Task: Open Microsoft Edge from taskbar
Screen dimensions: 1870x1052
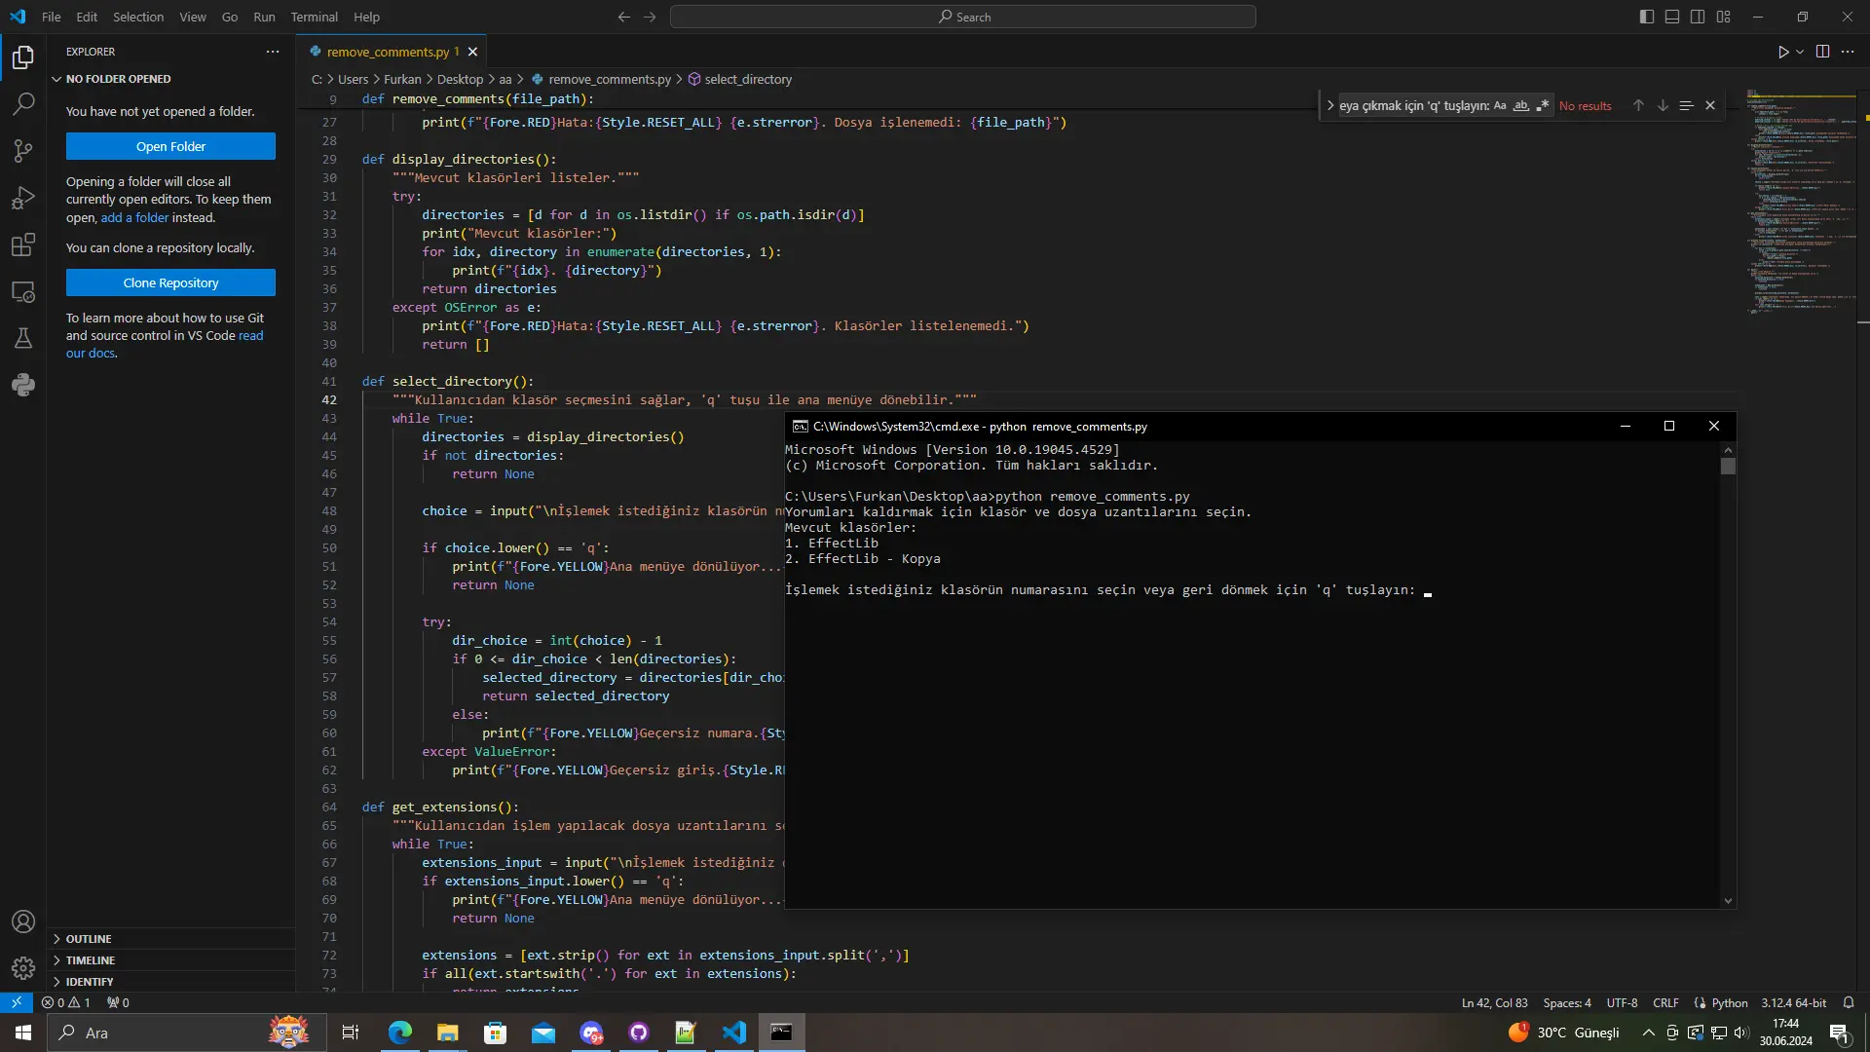Action: [399, 1033]
